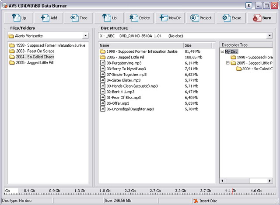Collapse the 2005 - Jagged Little Pill tree node
This screenshot has height=205, width=280.
point(227,63)
